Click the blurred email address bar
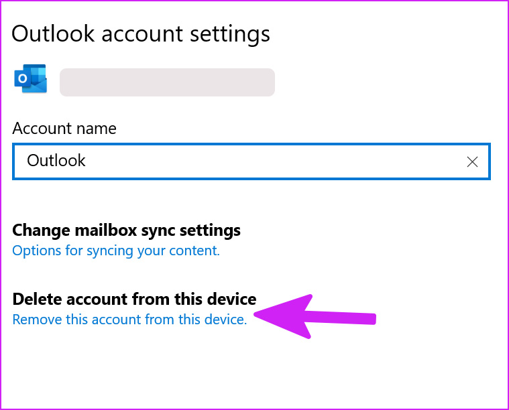509x410 pixels. tap(167, 82)
